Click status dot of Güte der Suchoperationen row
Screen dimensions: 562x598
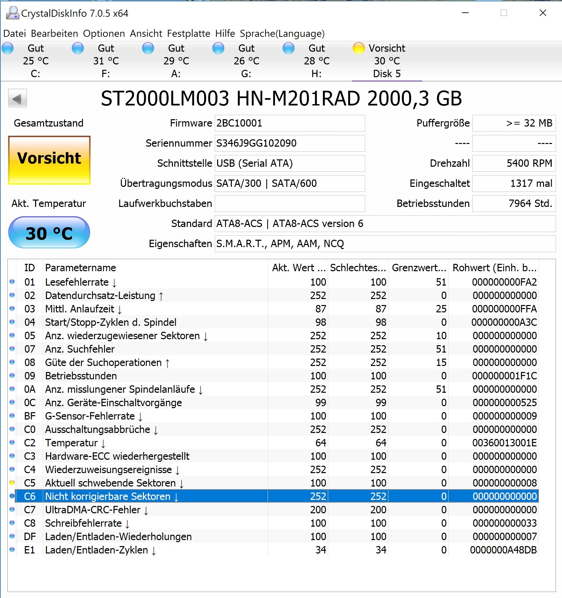click(12, 362)
